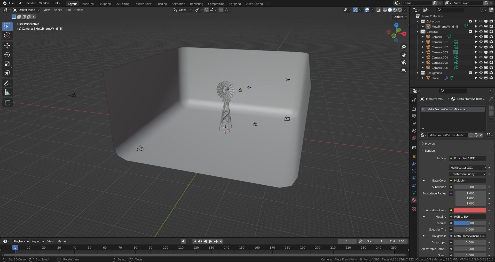Open the Keying dropdown in timeline
495x262 pixels.
pyautogui.click(x=37, y=241)
